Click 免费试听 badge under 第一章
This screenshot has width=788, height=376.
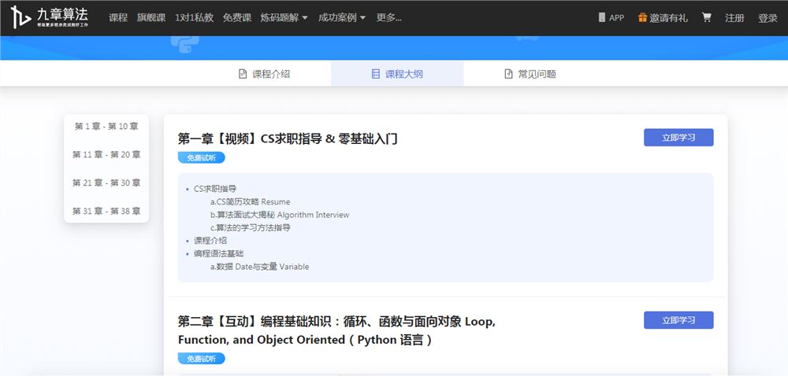tap(202, 157)
